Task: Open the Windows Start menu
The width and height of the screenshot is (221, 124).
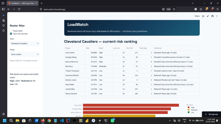Action: [5, 121]
